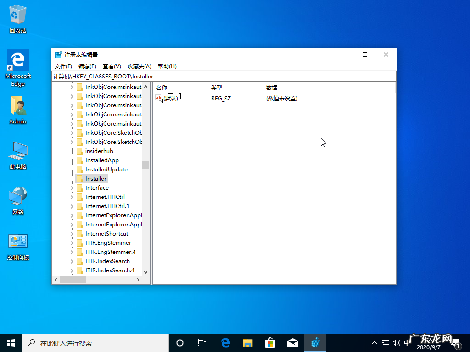
Task: Open the 收藏夹(A) menu
Action: (139, 66)
